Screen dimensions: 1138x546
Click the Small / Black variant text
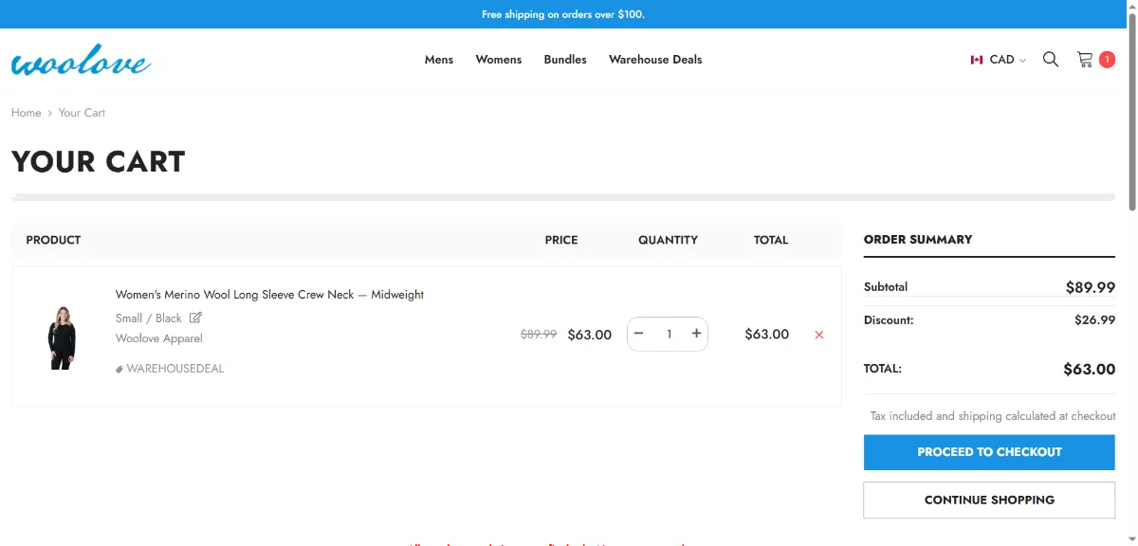149,318
